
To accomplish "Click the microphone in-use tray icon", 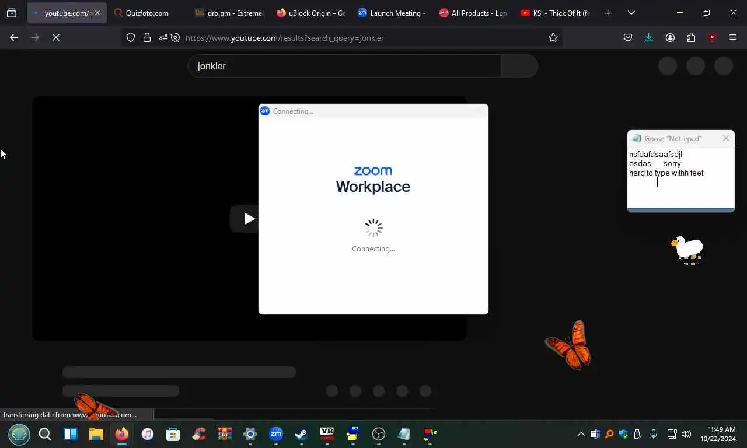I will pos(654,434).
